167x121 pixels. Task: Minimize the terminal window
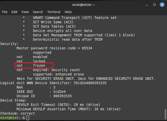coord(147,5)
